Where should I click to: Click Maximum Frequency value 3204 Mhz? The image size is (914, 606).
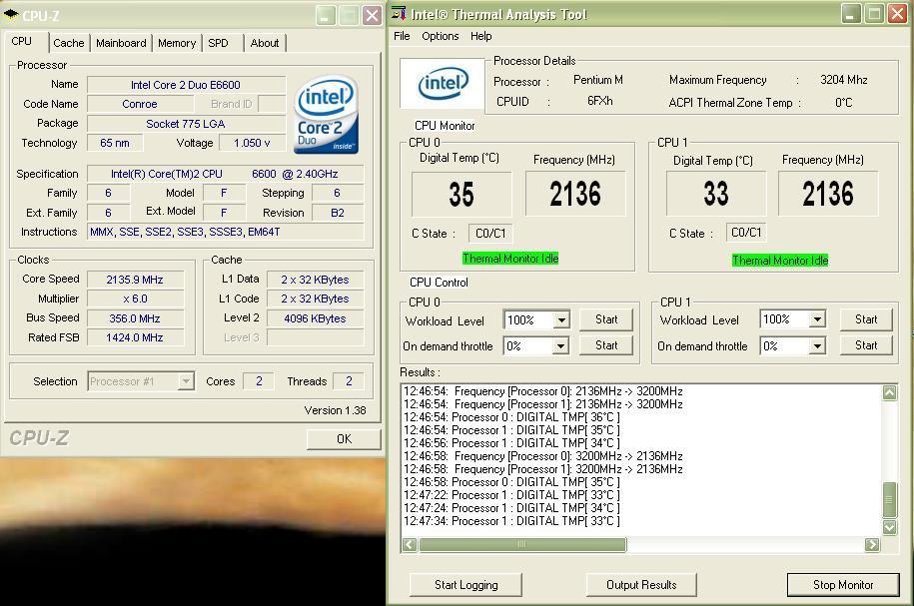click(843, 80)
